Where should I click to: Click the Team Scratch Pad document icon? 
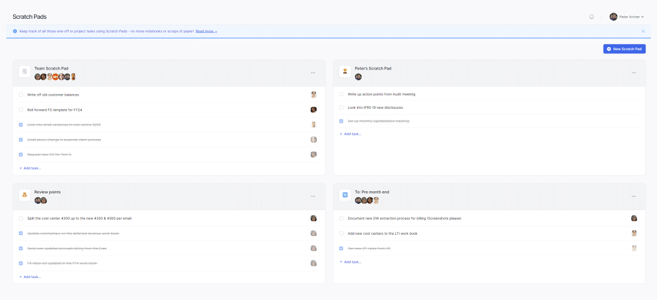pyautogui.click(x=25, y=72)
